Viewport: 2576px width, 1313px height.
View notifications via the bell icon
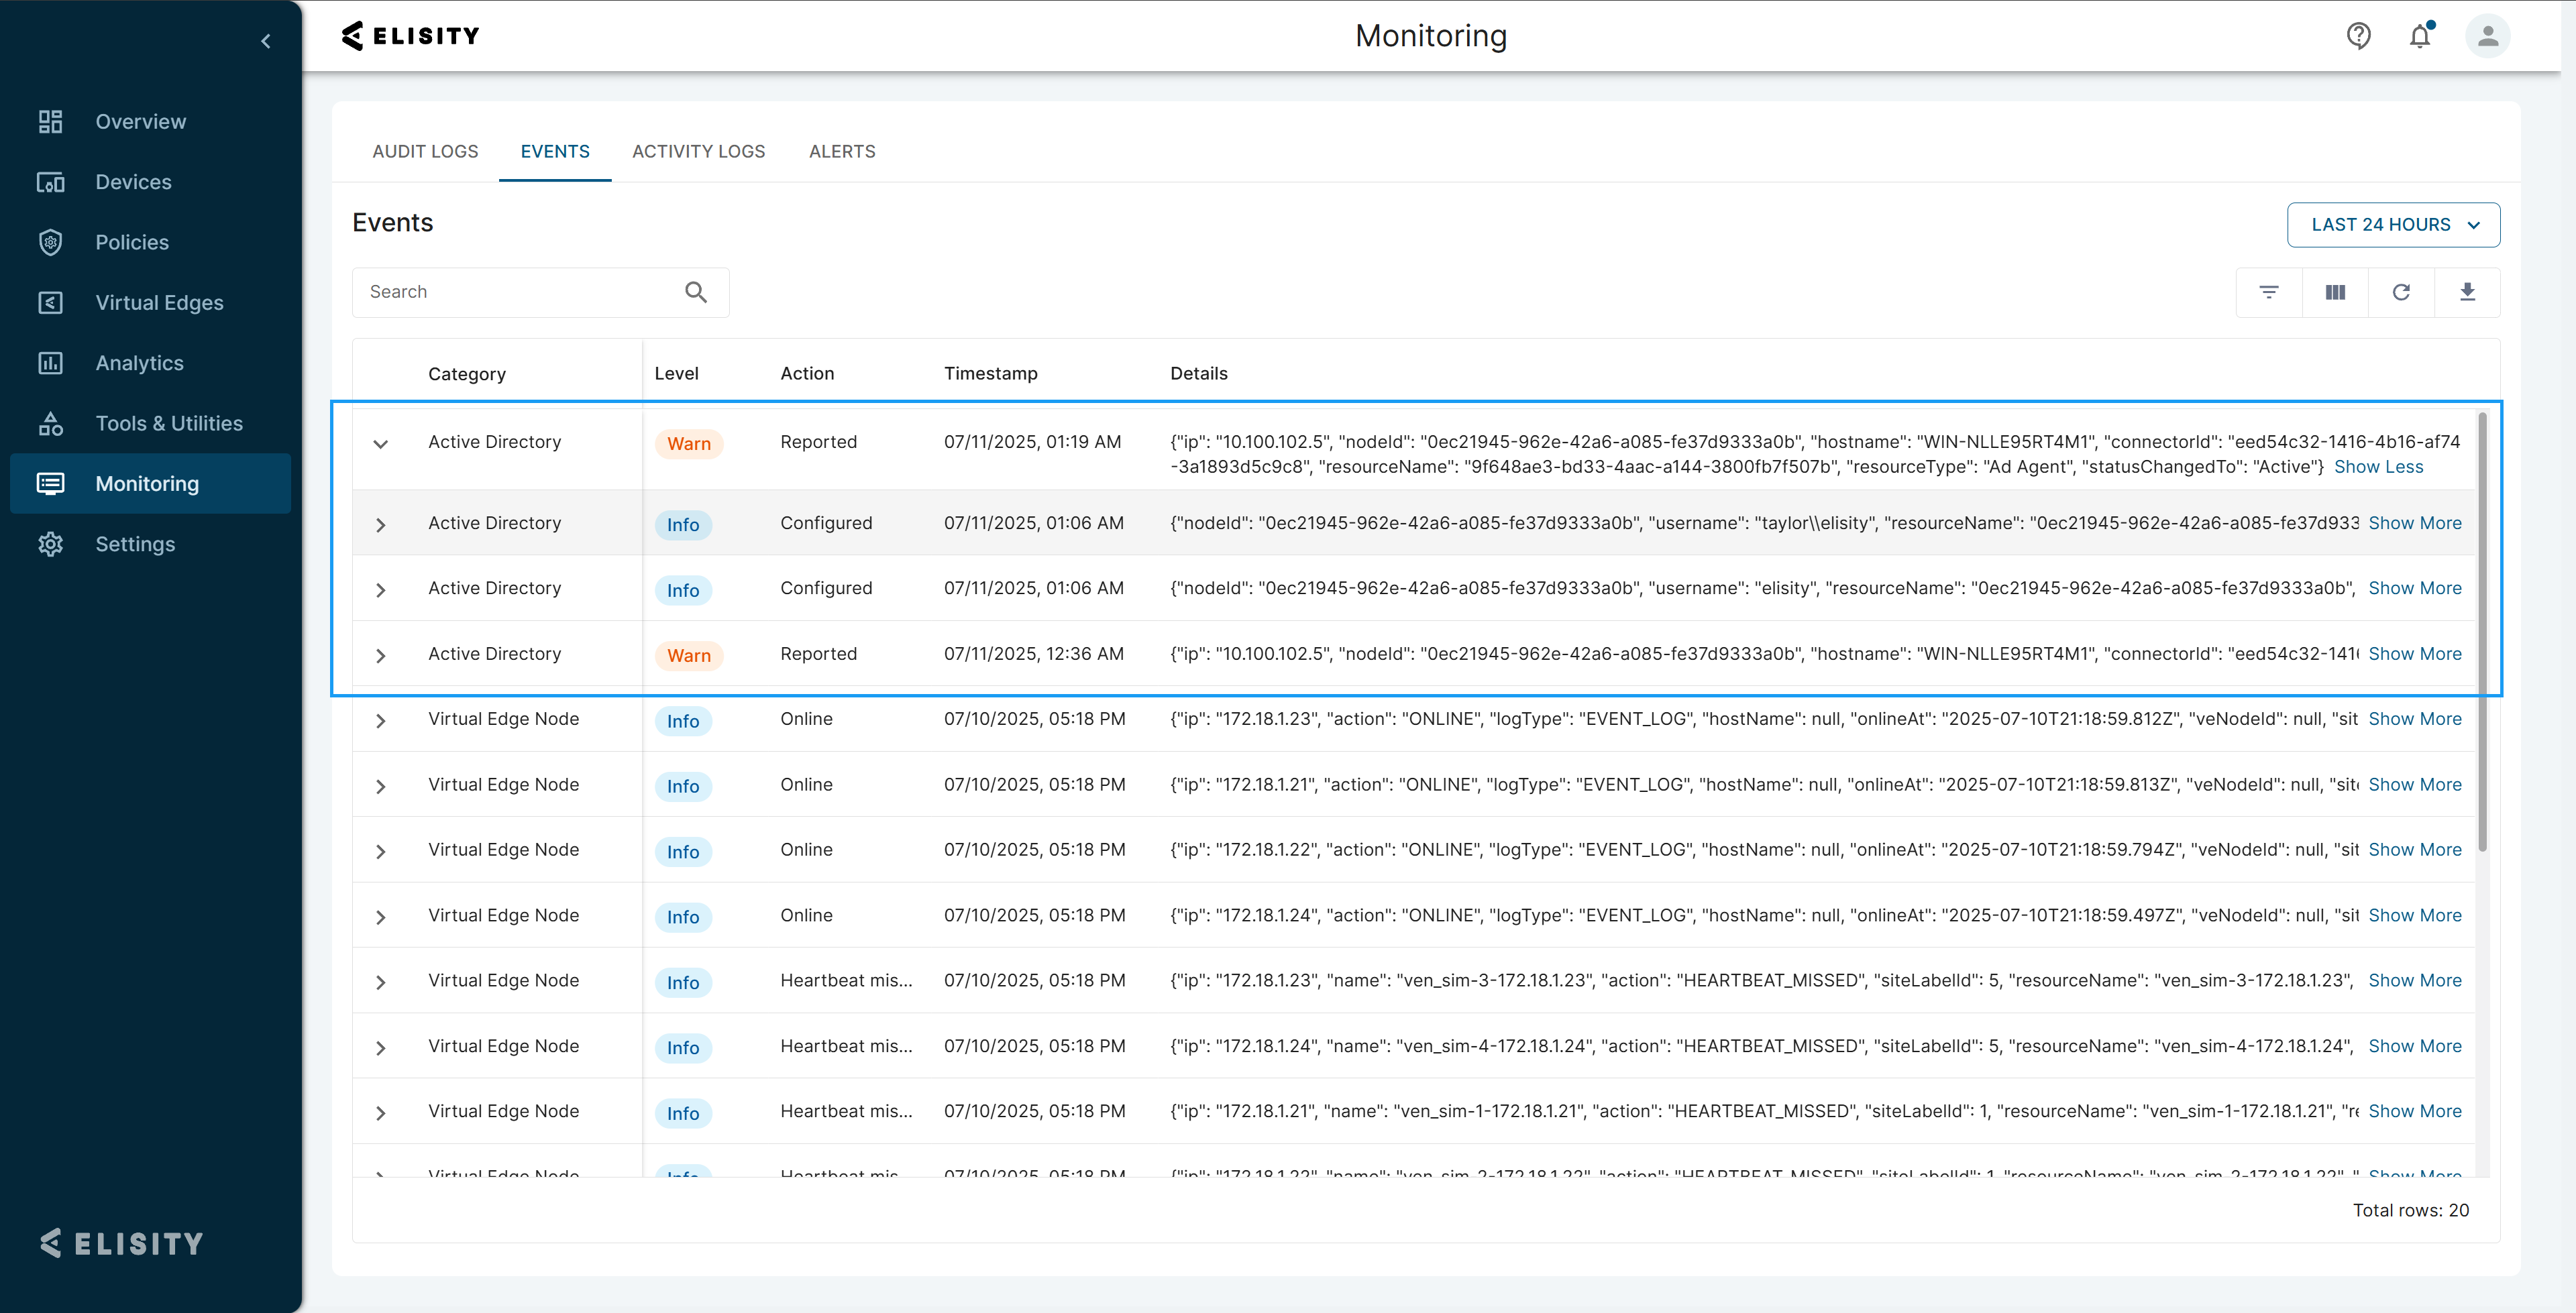pyautogui.click(x=2420, y=36)
